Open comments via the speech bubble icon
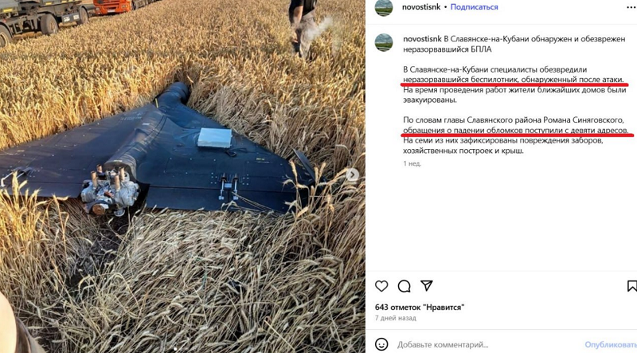 pyautogui.click(x=404, y=286)
